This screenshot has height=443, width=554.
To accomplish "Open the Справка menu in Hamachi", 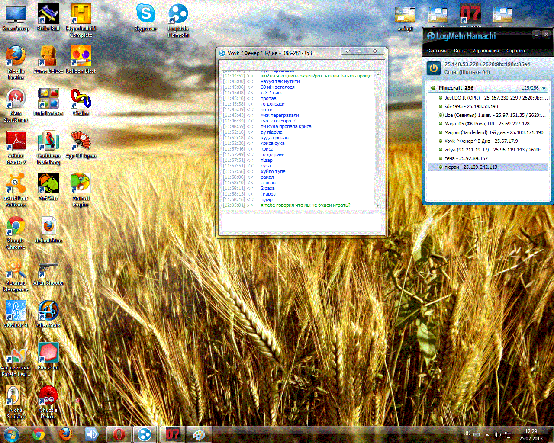I will [515, 51].
